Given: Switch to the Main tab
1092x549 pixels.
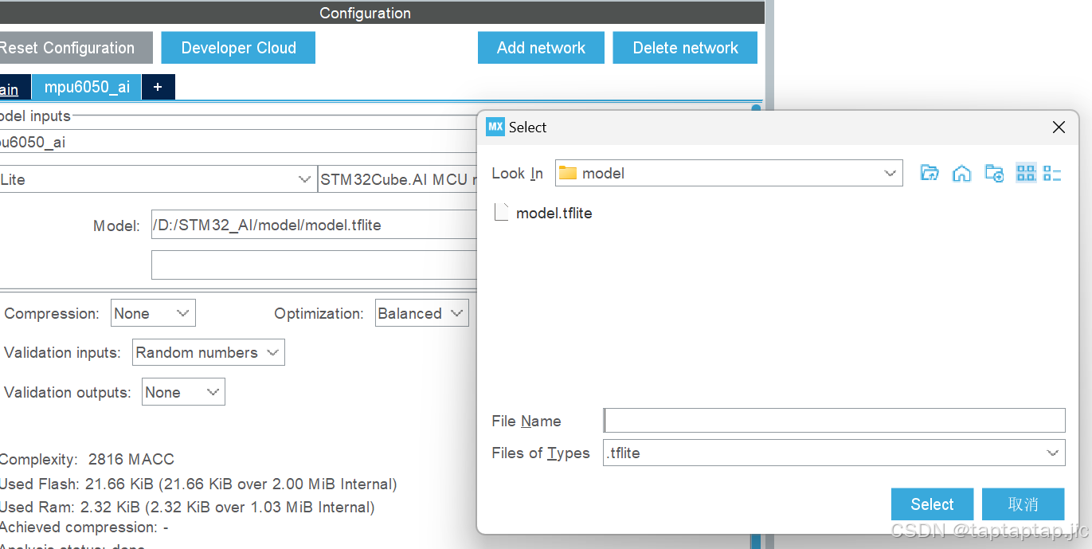Looking at the screenshot, I should coord(14,88).
